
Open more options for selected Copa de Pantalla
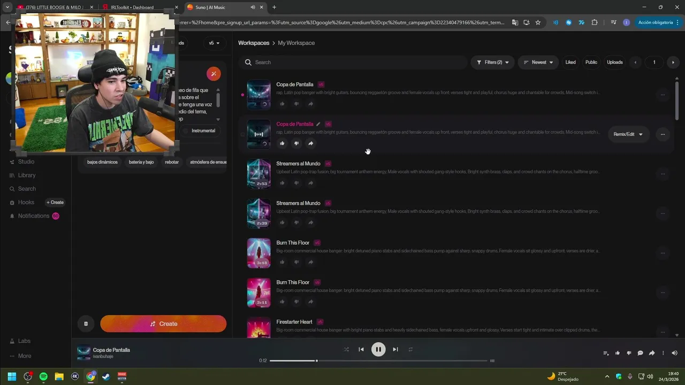pyautogui.click(x=663, y=134)
